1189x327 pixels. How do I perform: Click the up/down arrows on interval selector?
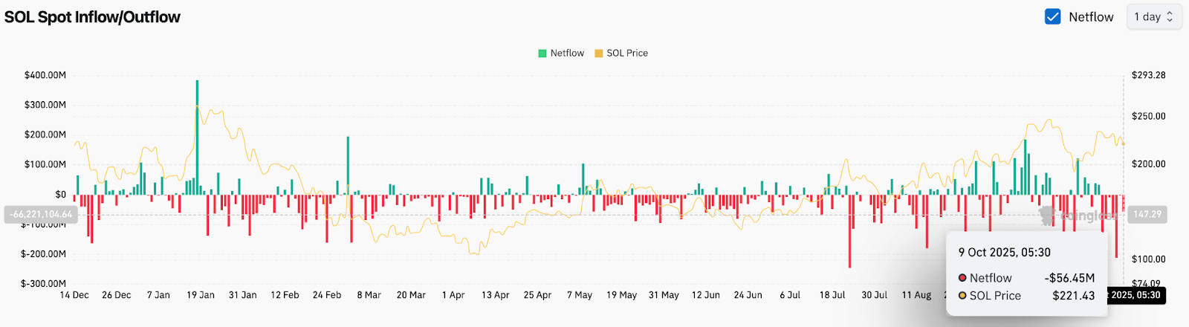[x=1170, y=16]
